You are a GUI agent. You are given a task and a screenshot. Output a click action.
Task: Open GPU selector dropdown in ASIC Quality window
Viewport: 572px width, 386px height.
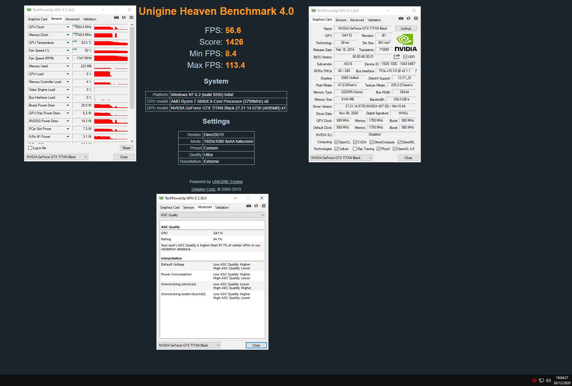coord(189,345)
